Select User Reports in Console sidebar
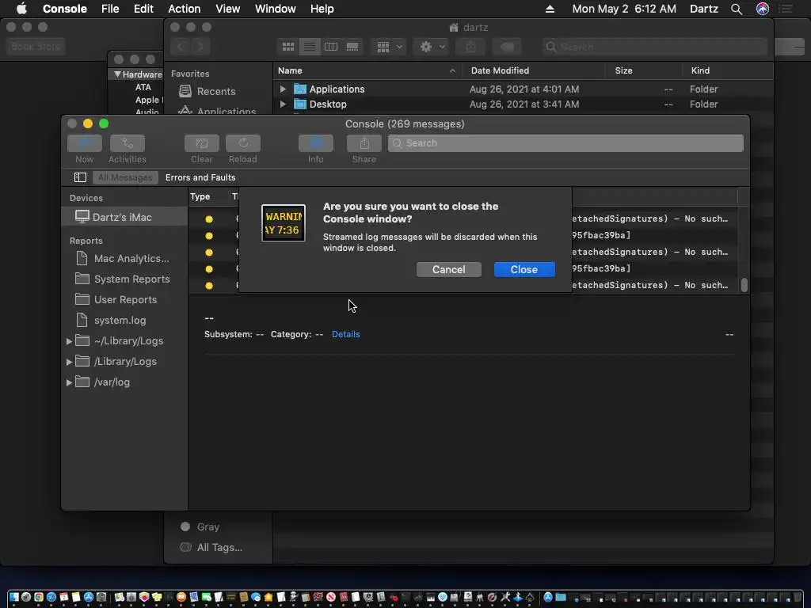 (124, 300)
